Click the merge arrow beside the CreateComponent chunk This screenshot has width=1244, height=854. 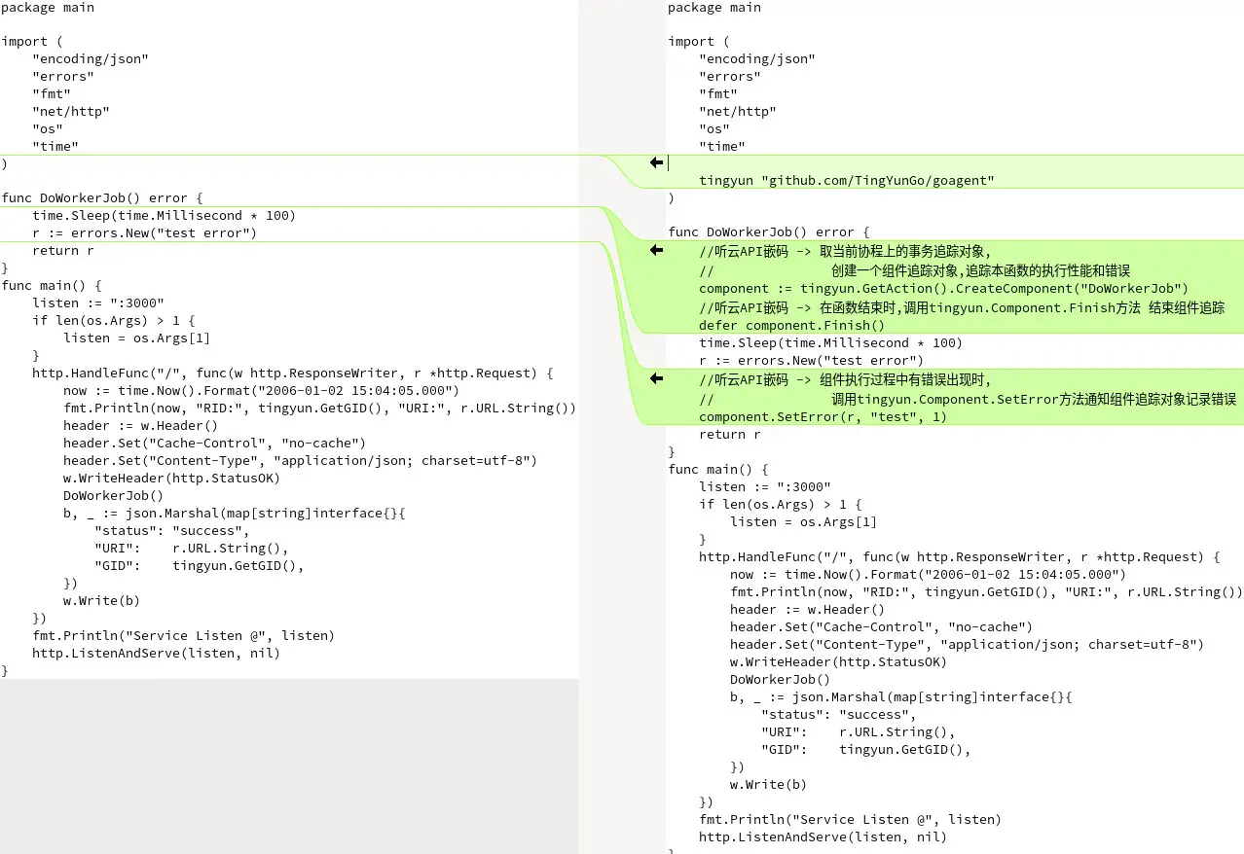tap(656, 250)
